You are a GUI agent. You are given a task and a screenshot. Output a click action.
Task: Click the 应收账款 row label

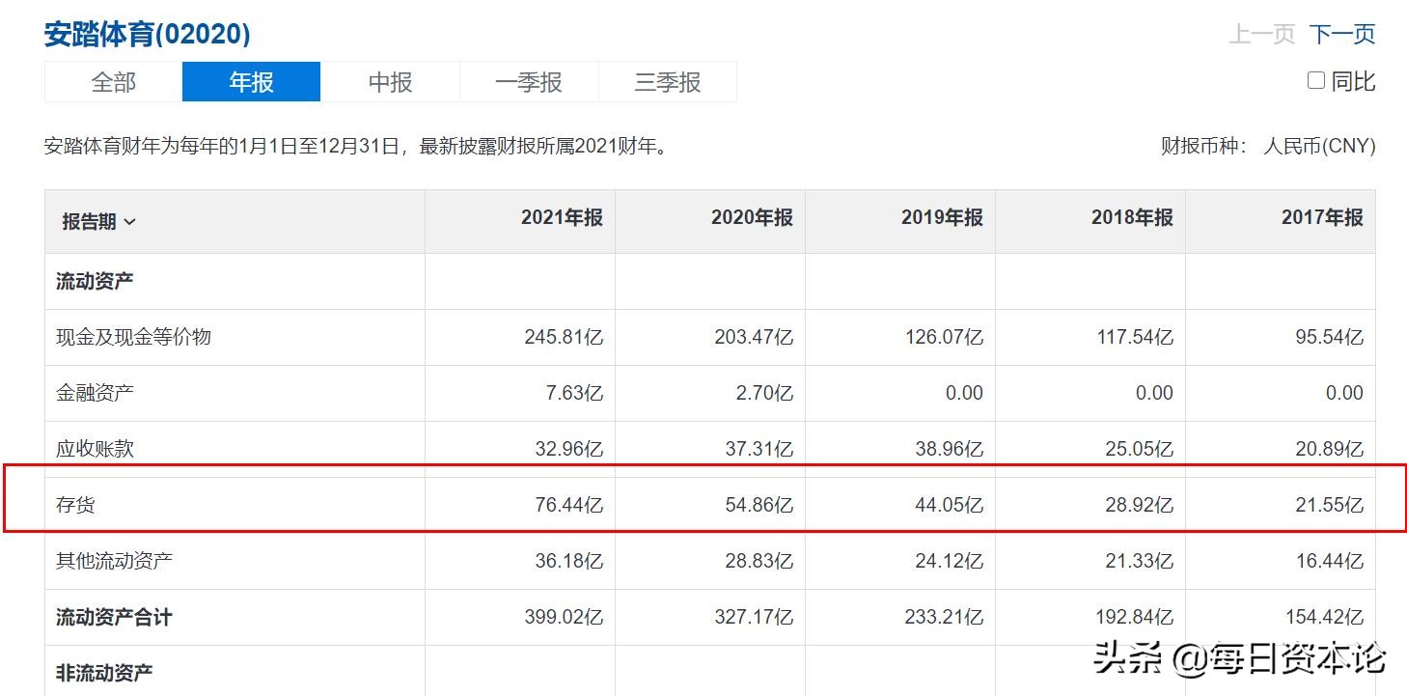(x=95, y=449)
